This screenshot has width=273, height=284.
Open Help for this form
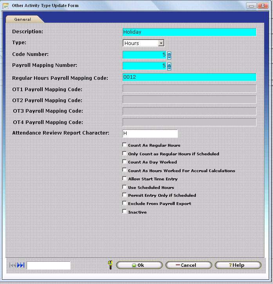point(238,265)
